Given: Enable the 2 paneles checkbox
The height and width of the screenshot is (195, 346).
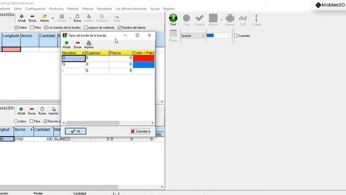Looking at the screenshot, I should pos(236,36).
